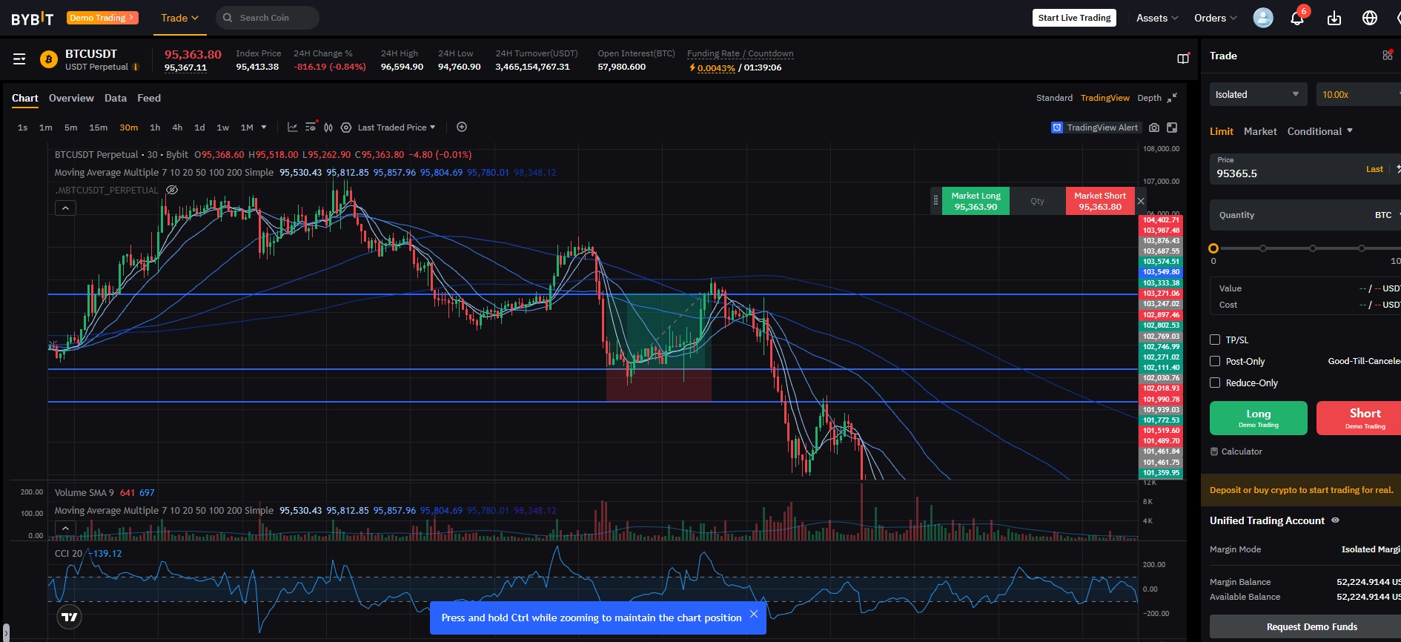Select the Market order tab
This screenshot has height=642, width=1401.
1260,131
